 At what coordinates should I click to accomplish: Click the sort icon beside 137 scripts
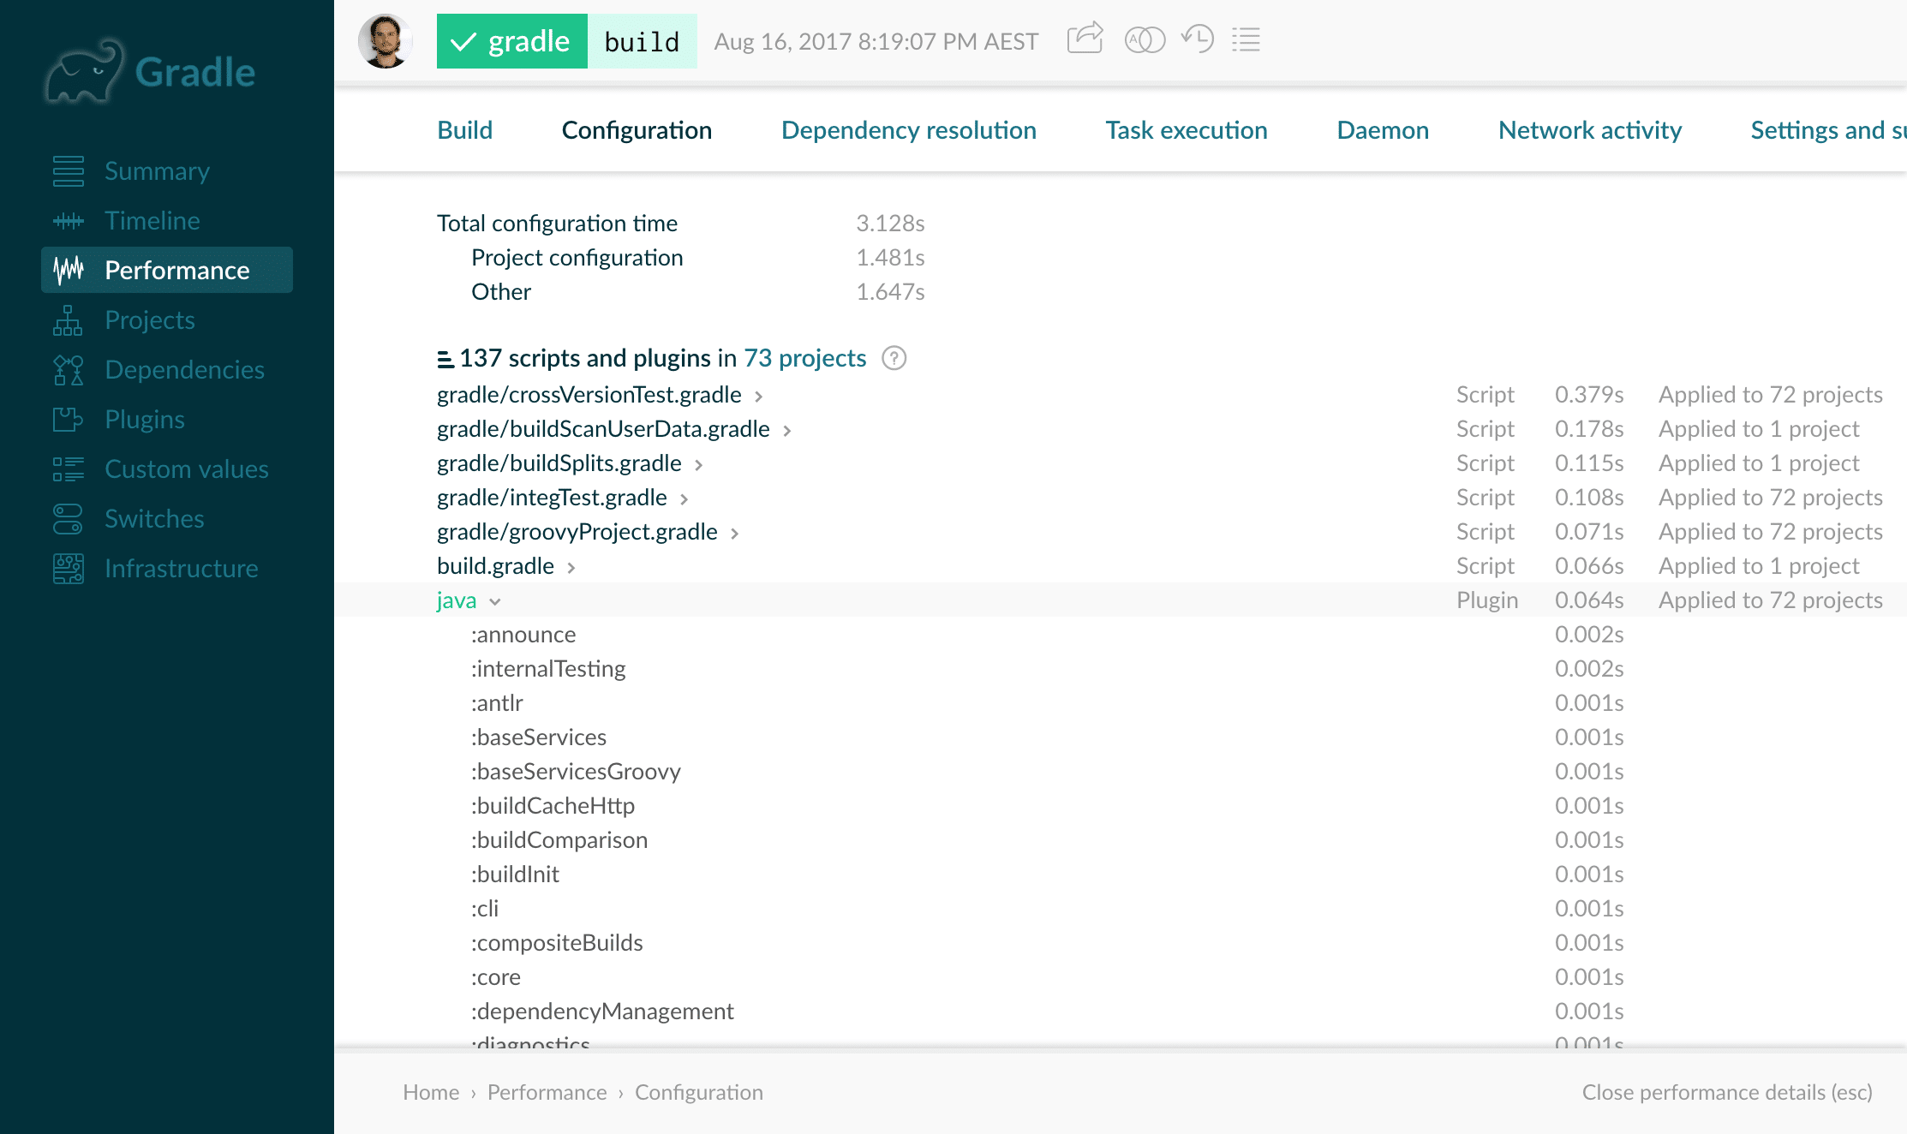click(445, 359)
